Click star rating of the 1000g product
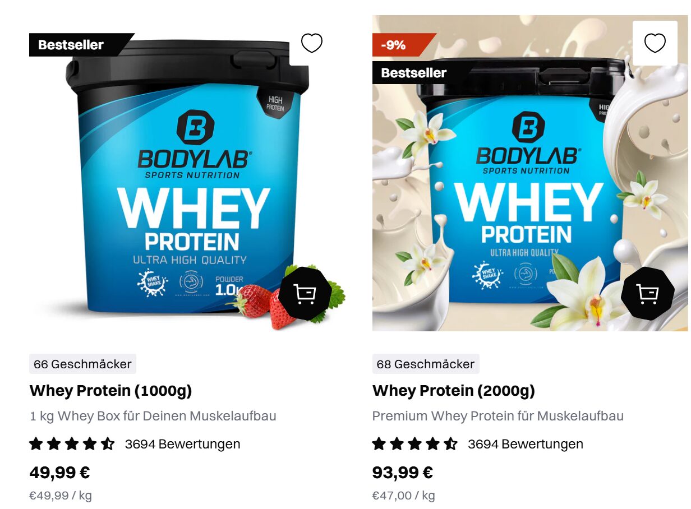Viewport: 691px width, 509px height. [x=72, y=445]
